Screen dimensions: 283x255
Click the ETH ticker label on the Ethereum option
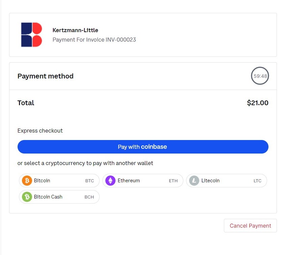click(x=173, y=181)
